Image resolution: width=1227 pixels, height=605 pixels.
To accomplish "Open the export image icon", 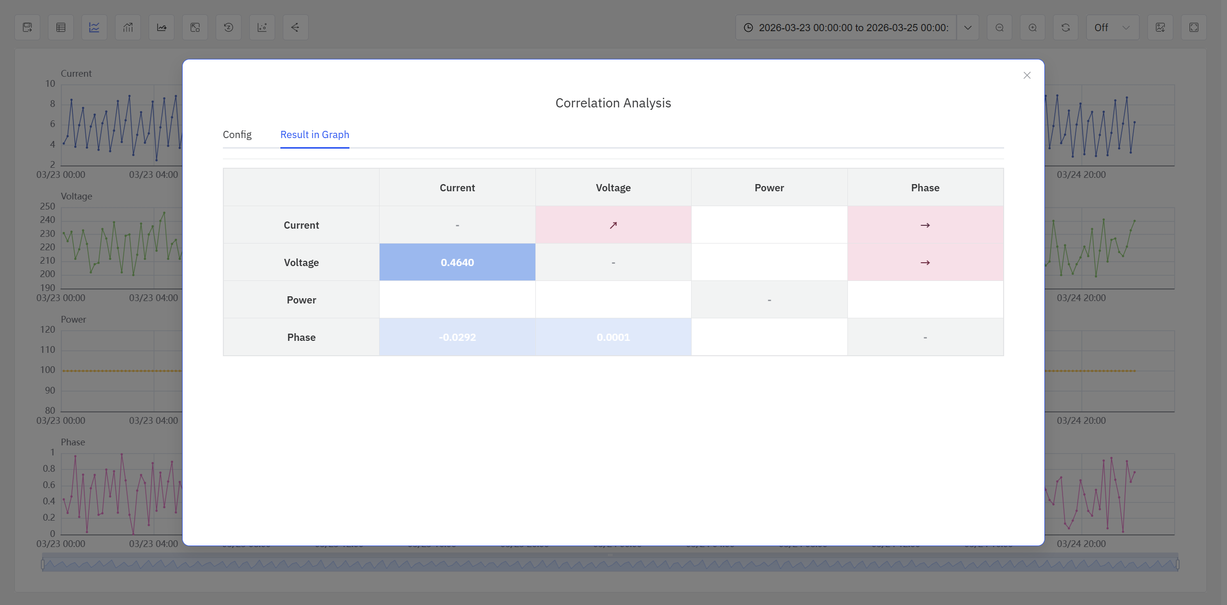I will click(x=1161, y=27).
